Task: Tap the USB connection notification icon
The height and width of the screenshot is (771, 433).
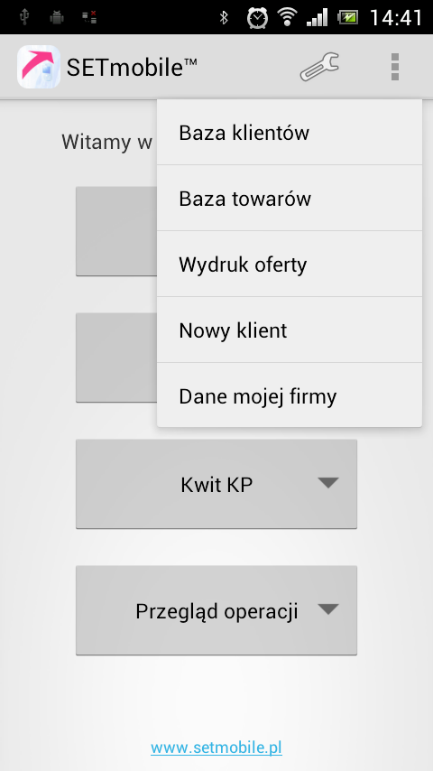Action: click(x=24, y=18)
